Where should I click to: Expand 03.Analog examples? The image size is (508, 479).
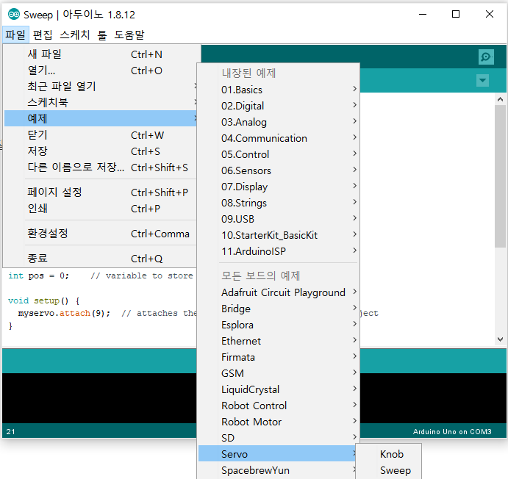tap(279, 122)
